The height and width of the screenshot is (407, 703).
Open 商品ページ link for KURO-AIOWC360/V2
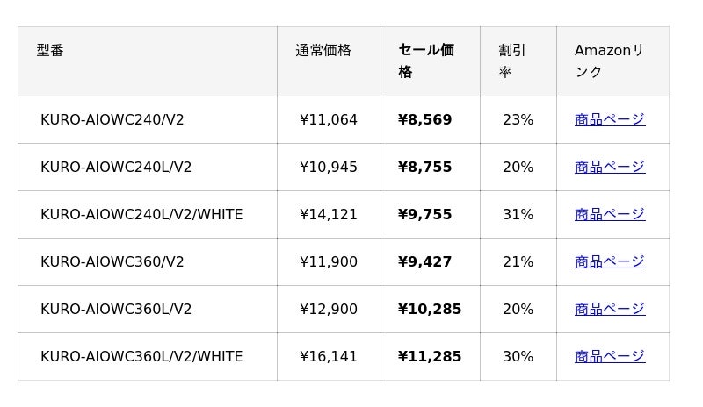pos(610,262)
